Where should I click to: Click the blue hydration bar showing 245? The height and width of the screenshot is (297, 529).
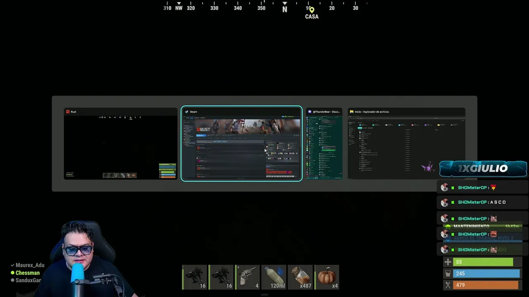click(x=486, y=273)
